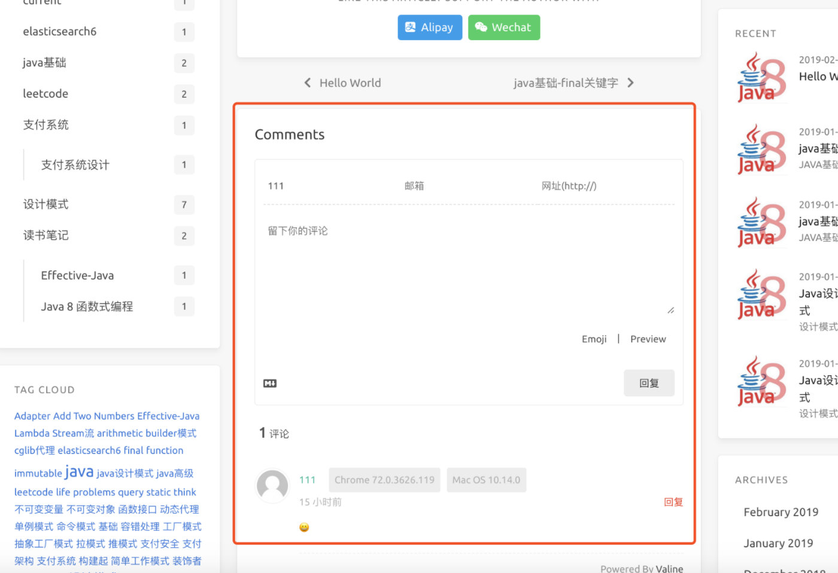
Task: Open the Effective-Java subcategory
Action: 77,276
